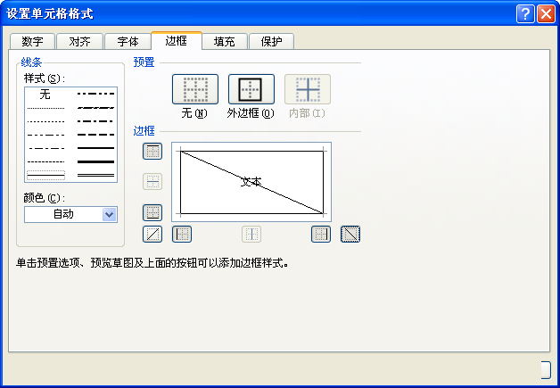The height and width of the screenshot is (388, 560).
Task: Click the 内部 (I) preset icon
Action: click(x=308, y=89)
